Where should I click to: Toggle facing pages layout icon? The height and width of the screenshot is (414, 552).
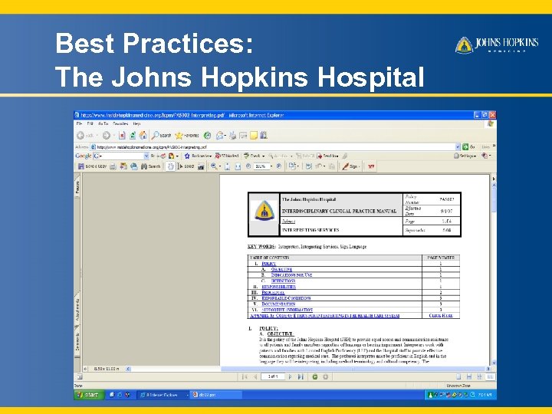[x=490, y=377]
